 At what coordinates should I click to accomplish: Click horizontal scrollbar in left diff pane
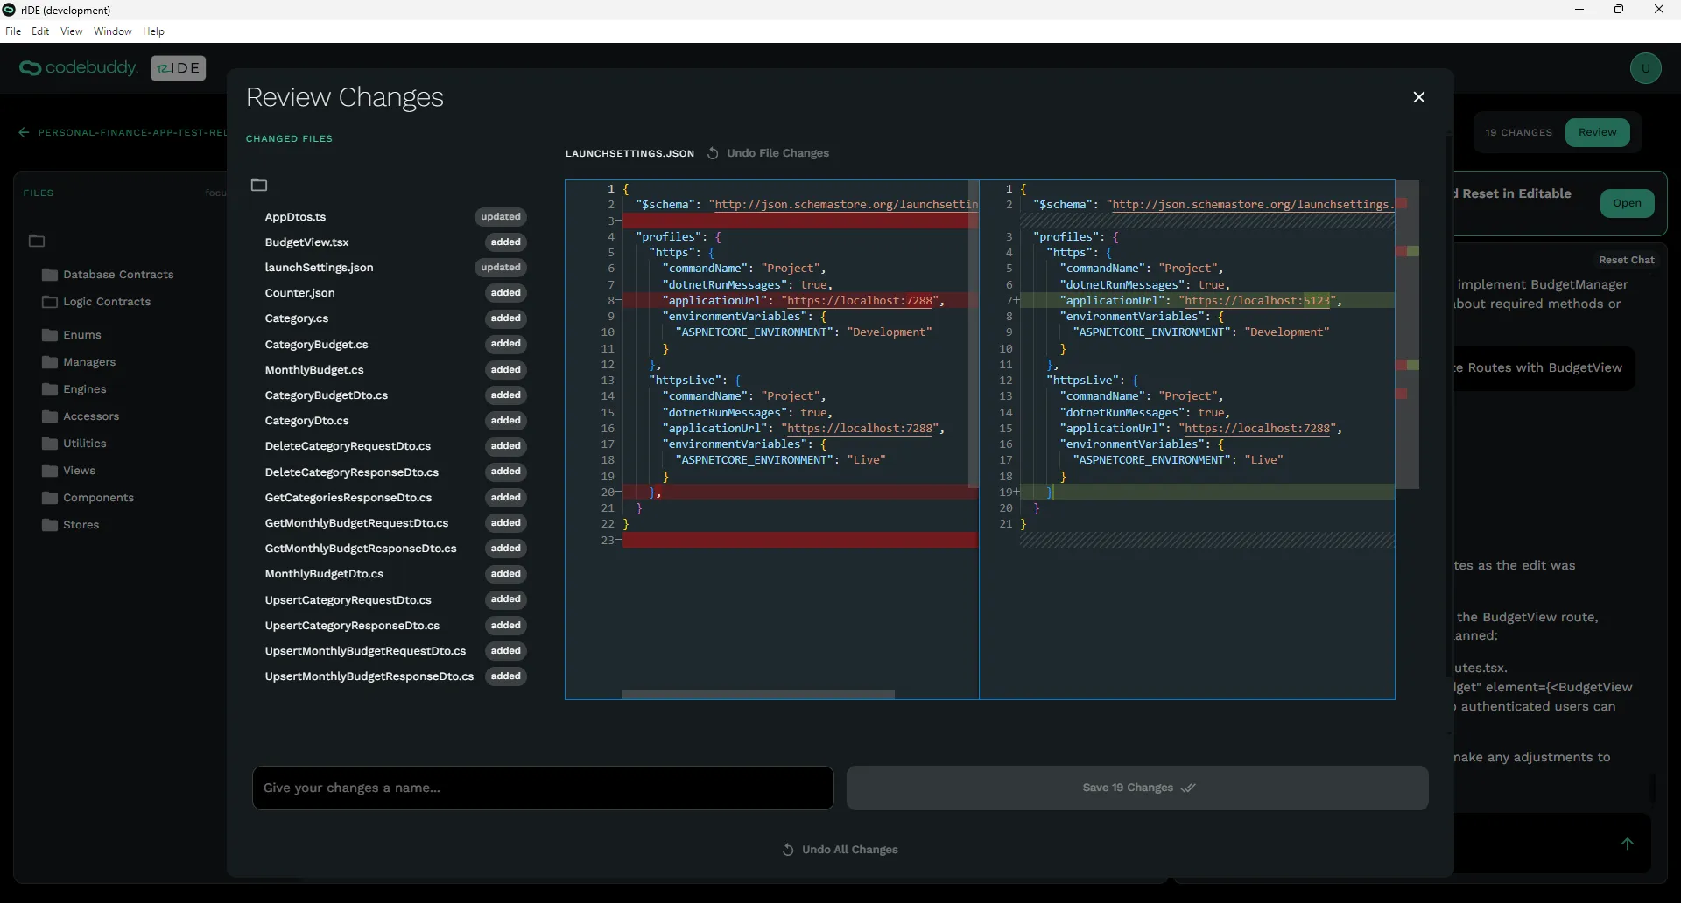click(x=758, y=694)
